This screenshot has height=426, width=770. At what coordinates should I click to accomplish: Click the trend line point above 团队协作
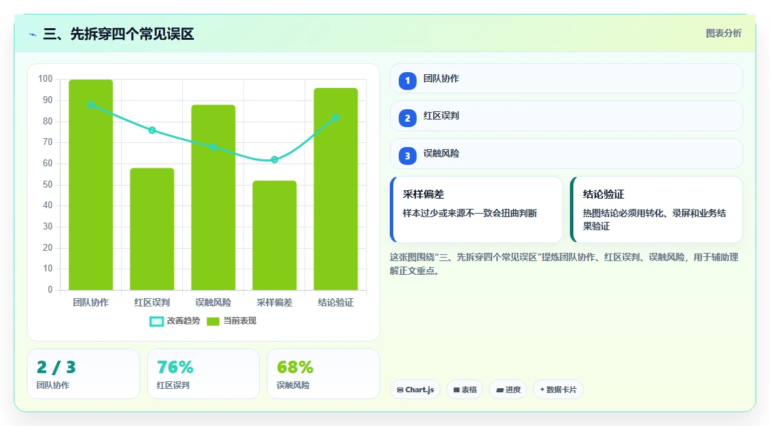click(x=91, y=104)
